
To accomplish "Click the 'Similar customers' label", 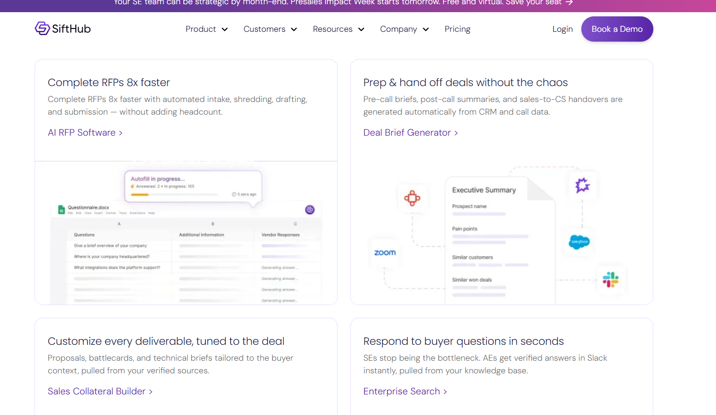I will tap(472, 257).
